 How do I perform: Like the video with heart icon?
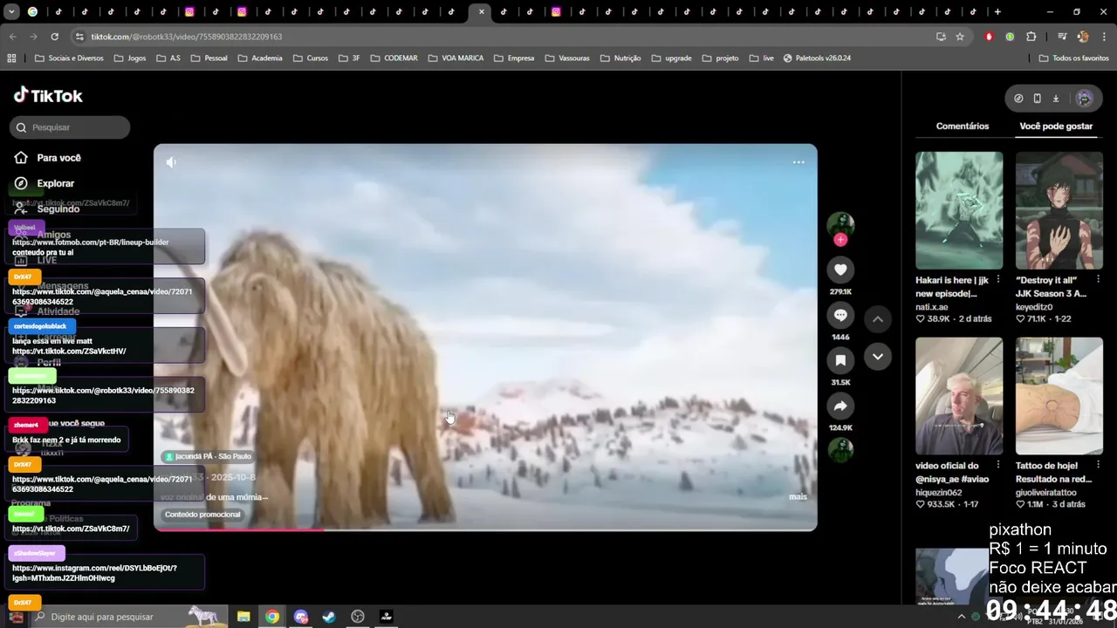840,270
